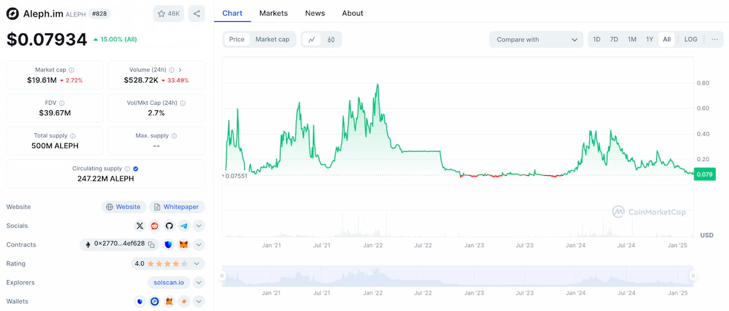
Task: Open Reddit social link
Action: click(154, 226)
